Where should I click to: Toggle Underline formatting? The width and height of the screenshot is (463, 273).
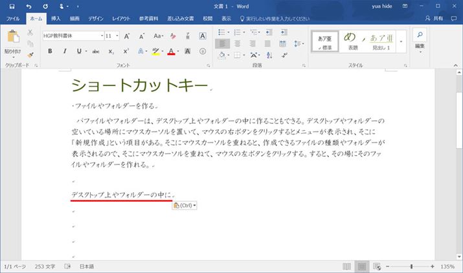pos(78,51)
